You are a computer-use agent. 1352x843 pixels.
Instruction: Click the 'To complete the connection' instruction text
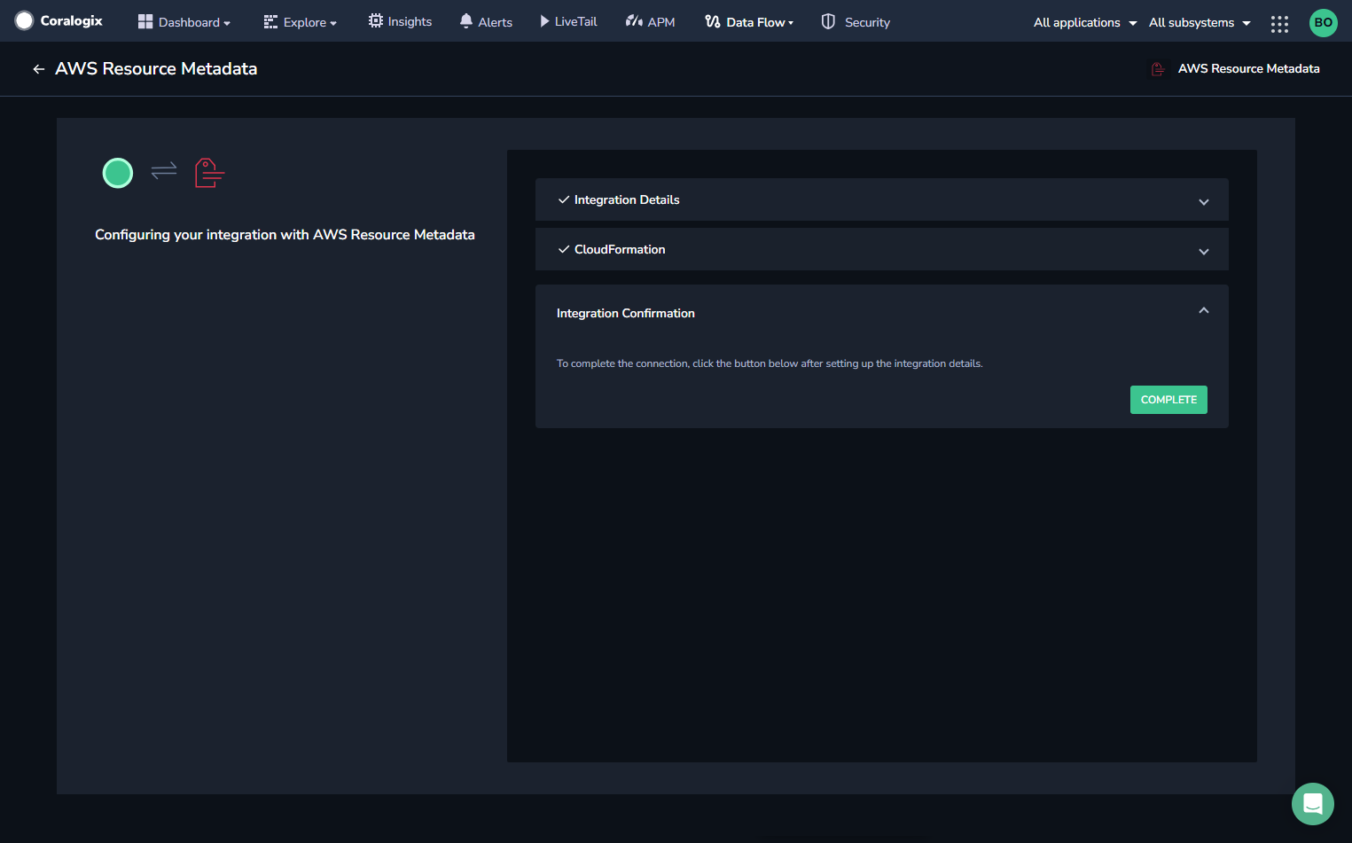pos(770,363)
